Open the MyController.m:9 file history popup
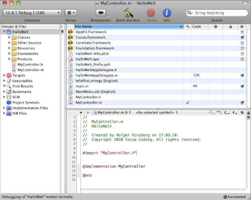The width and height of the screenshot is (251, 200). tap(113, 113)
